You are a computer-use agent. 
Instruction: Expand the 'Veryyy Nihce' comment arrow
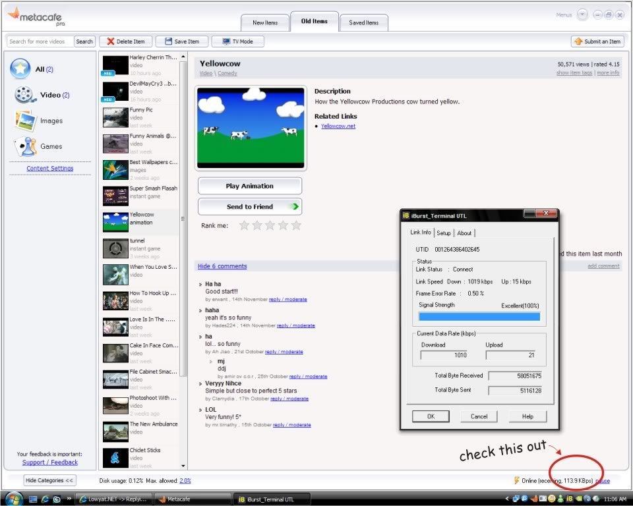[x=200, y=383]
